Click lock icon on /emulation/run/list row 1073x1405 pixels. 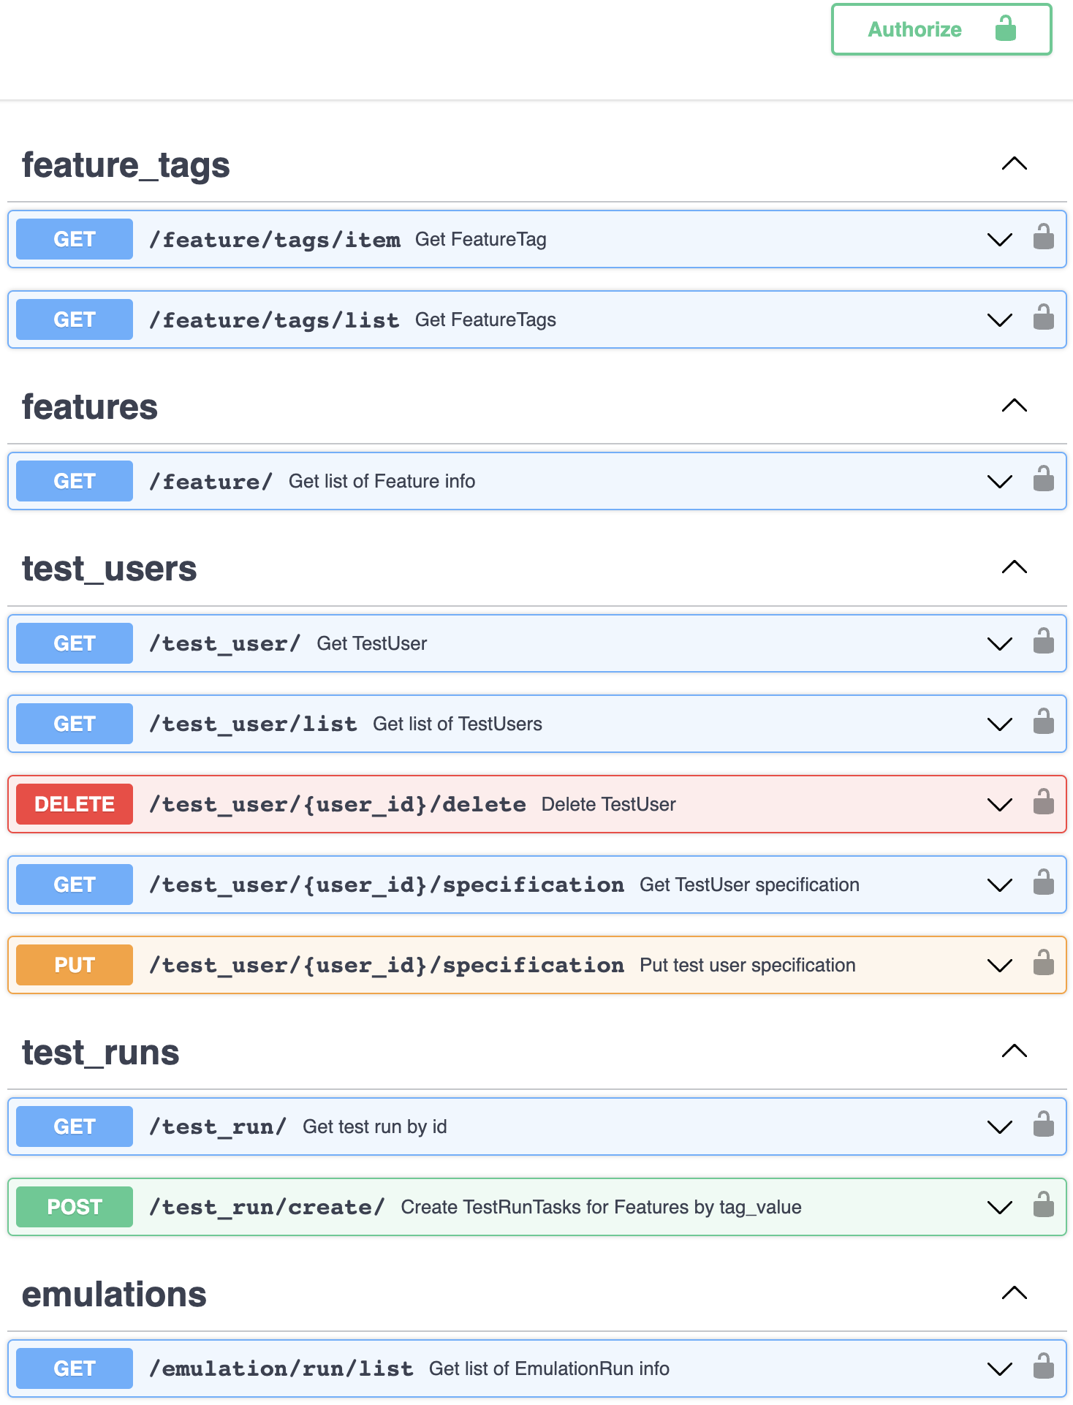coord(1043,1367)
